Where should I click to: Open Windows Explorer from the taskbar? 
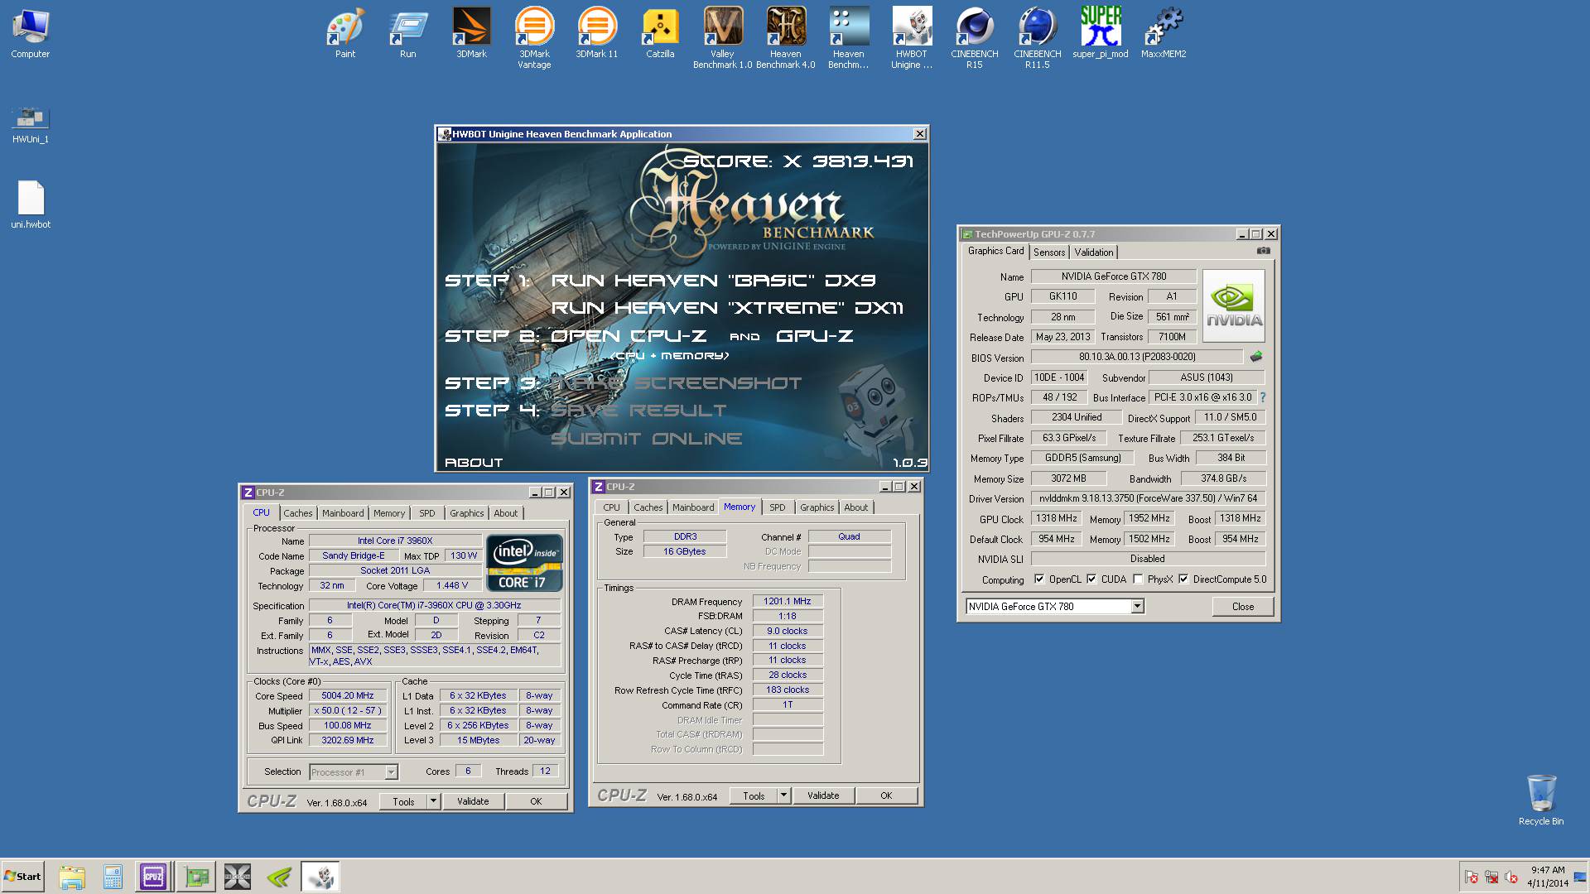(x=72, y=877)
